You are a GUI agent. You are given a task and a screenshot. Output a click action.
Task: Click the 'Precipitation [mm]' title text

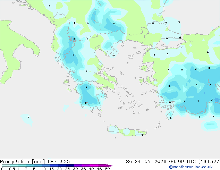pos(23,162)
